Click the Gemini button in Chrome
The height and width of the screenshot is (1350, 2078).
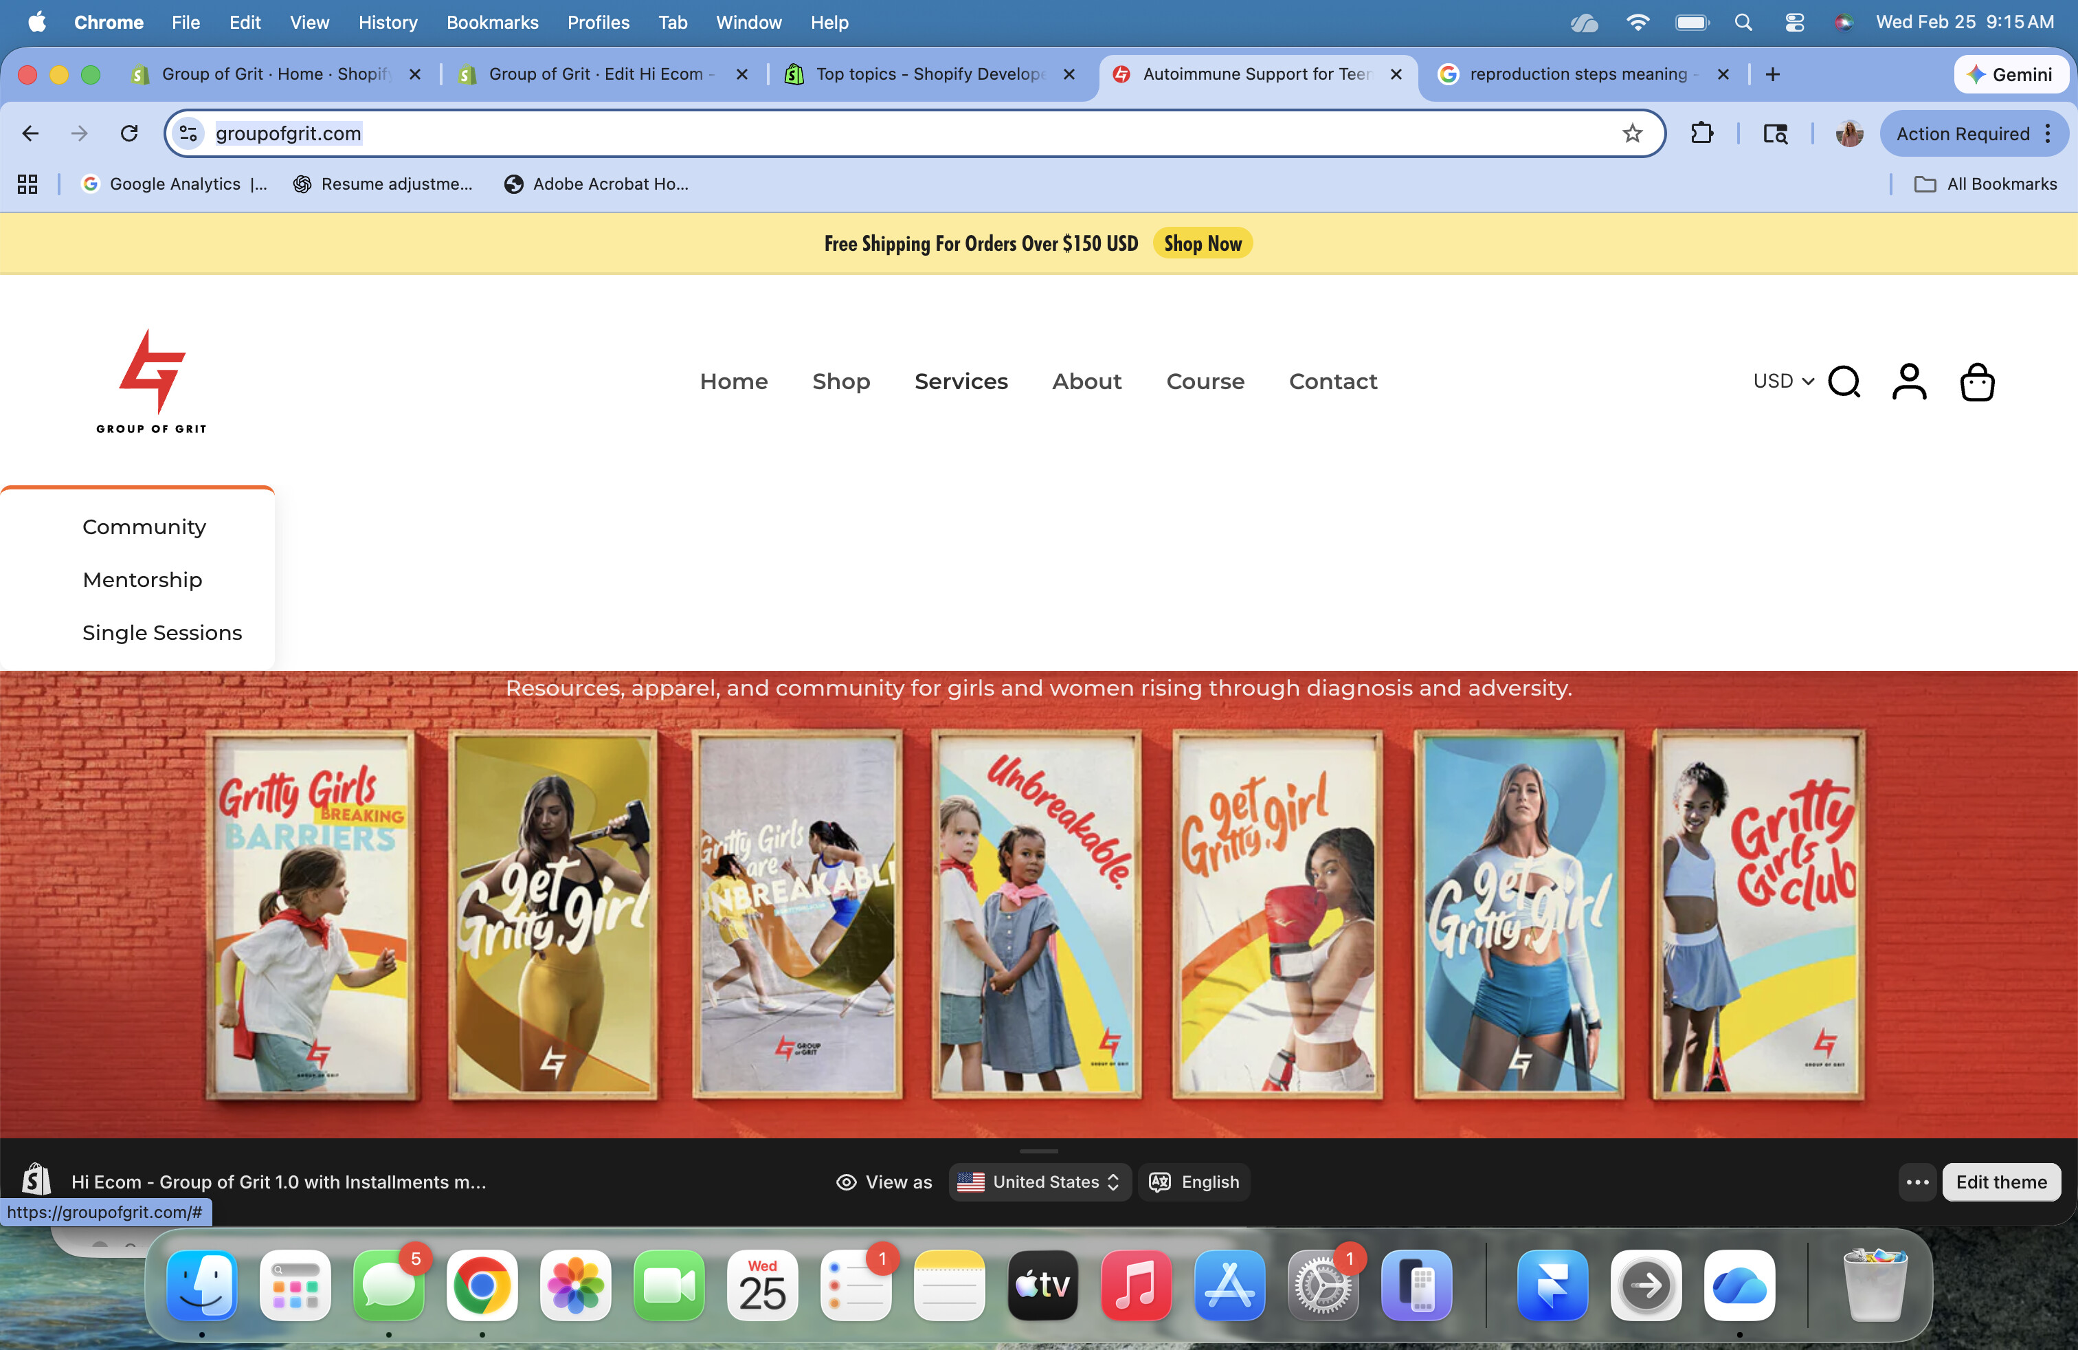[x=2010, y=74]
